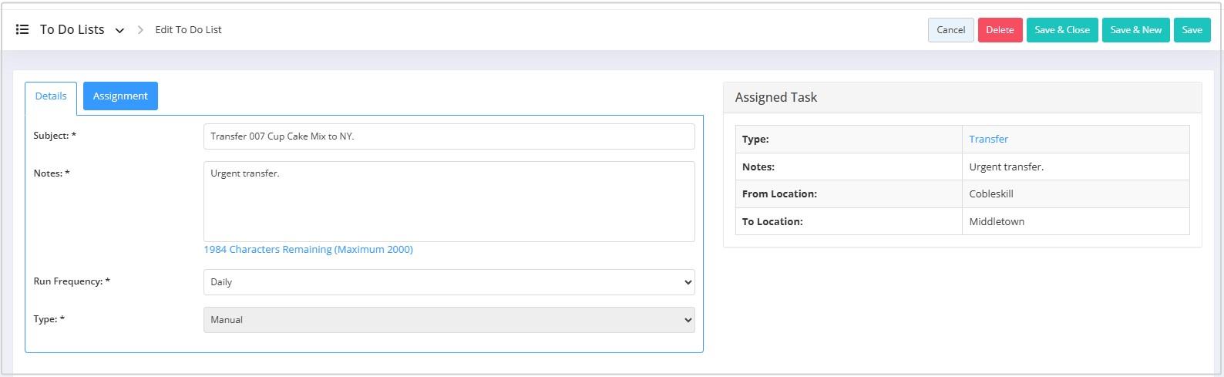Click the characters remaining counter text

pos(308,250)
